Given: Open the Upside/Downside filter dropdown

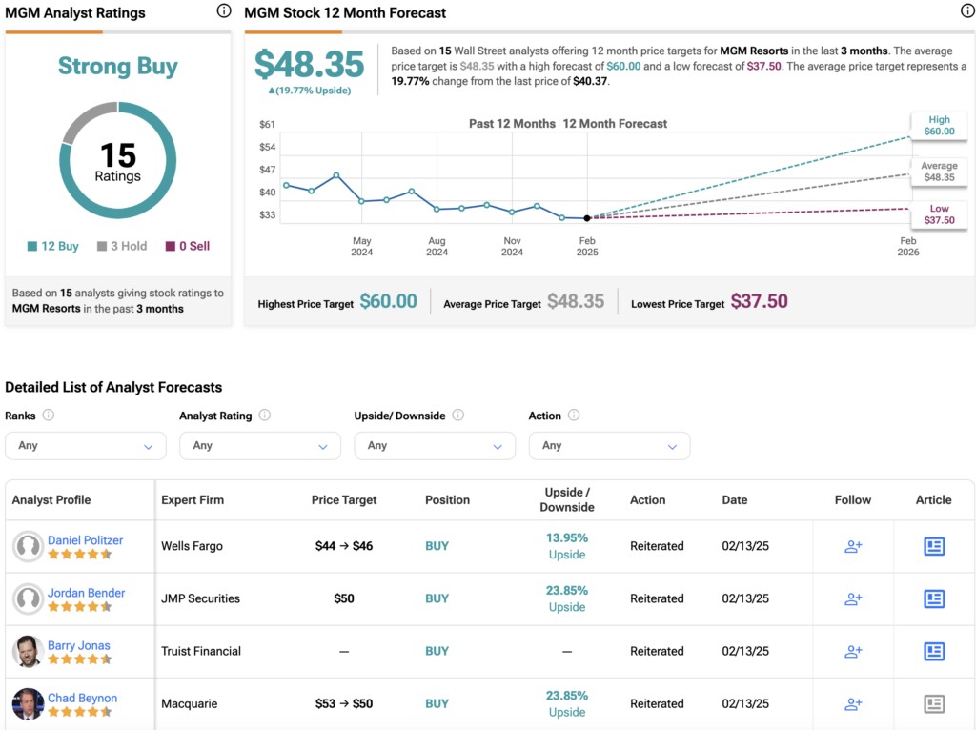Looking at the screenshot, I should (435, 445).
